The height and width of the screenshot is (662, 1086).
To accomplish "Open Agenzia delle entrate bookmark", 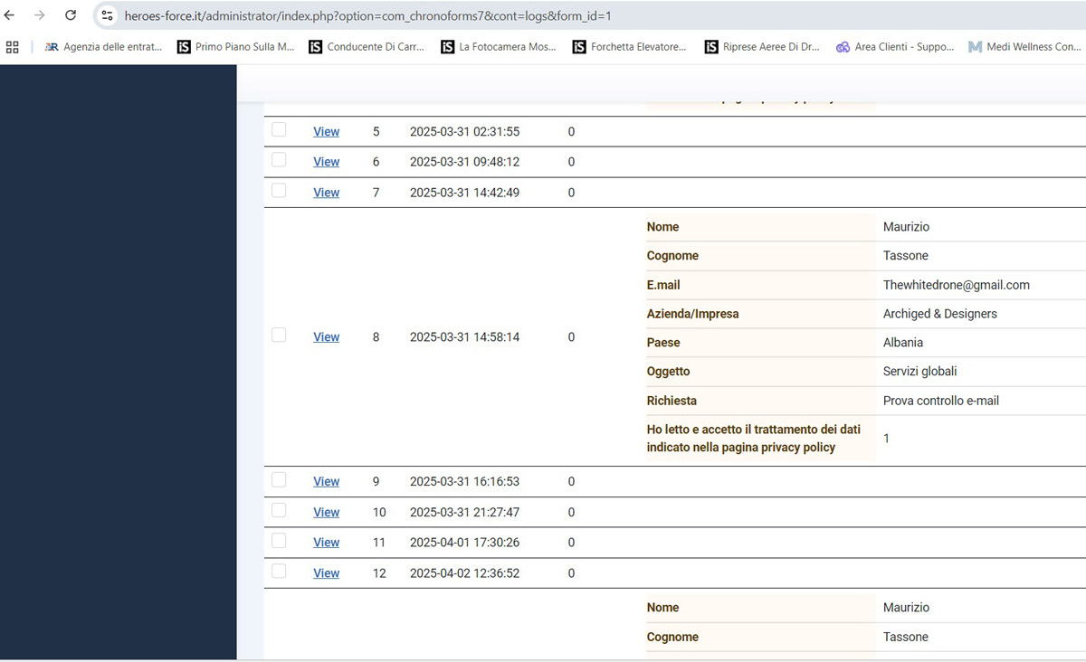I will 103,47.
